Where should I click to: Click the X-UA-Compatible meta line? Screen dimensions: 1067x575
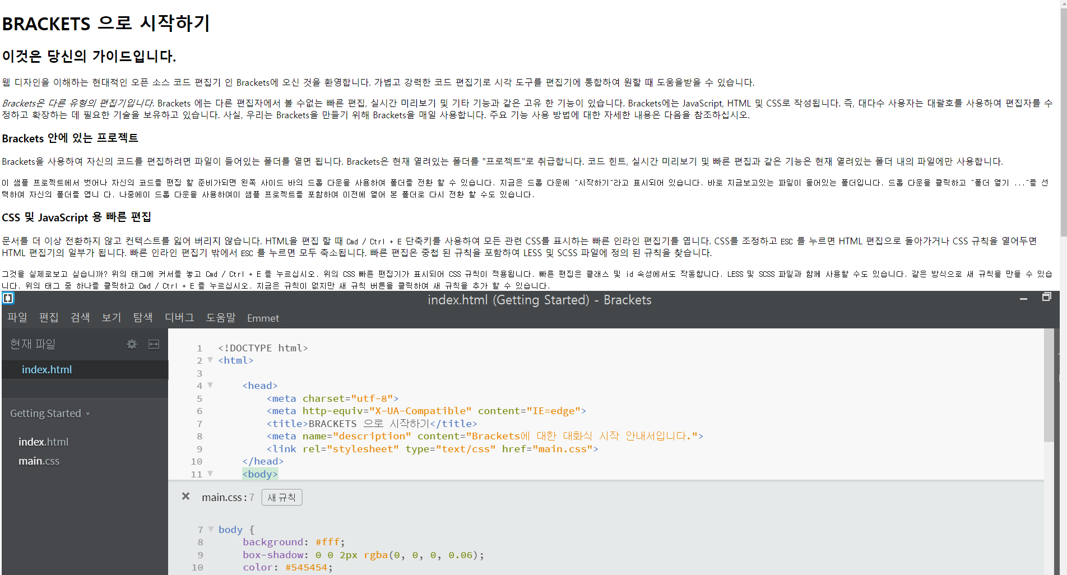click(426, 411)
